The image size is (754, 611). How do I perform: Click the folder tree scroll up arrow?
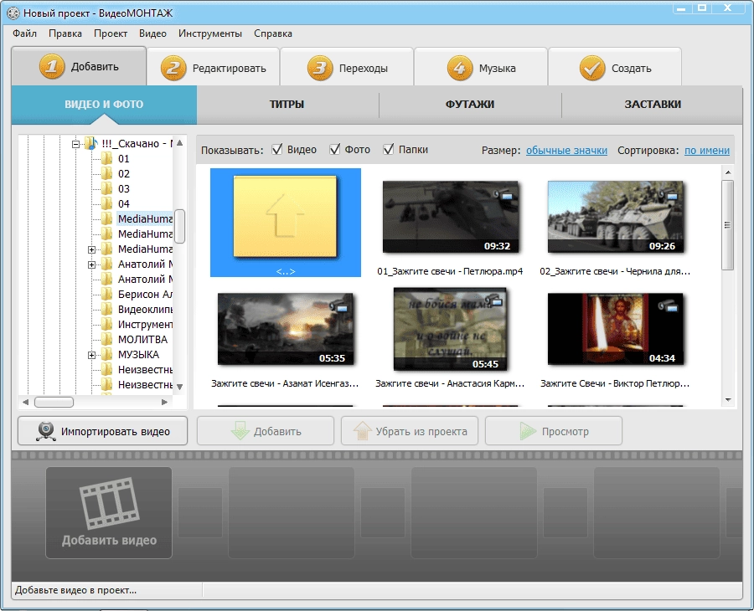click(x=179, y=142)
